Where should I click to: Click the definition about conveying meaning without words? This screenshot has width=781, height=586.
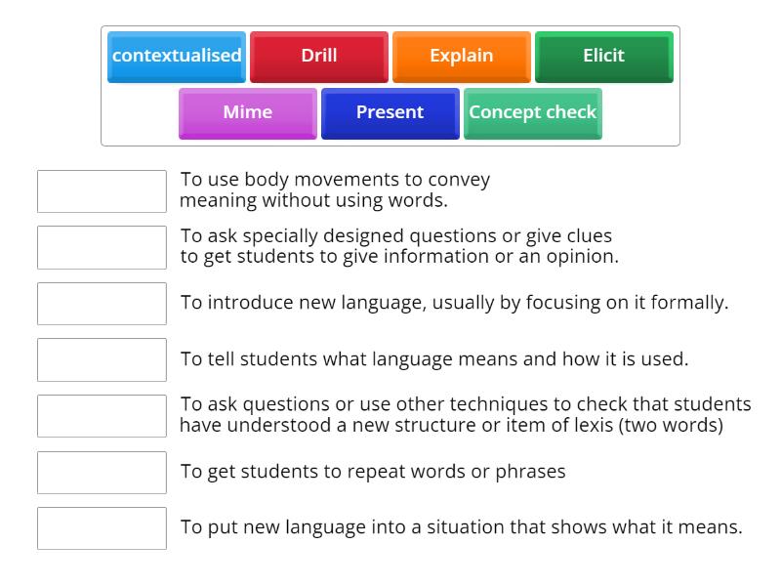click(x=335, y=191)
